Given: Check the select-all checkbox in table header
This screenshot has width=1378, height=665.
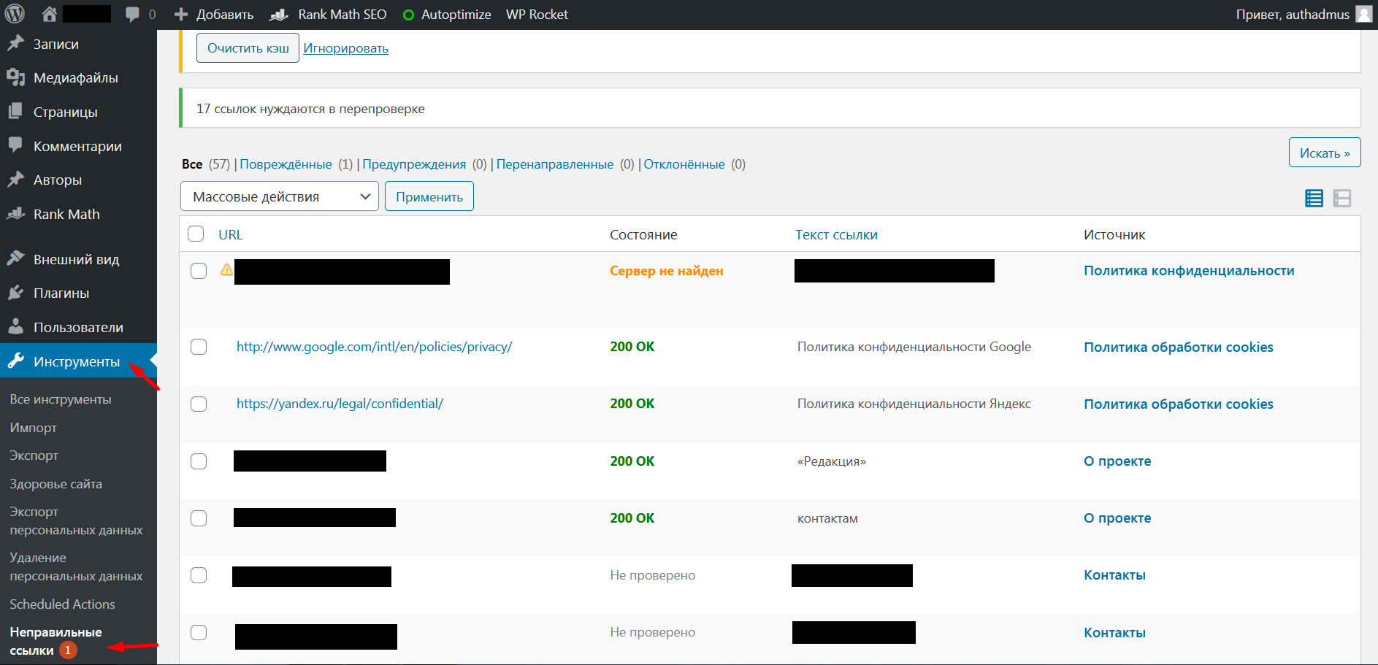Looking at the screenshot, I should (x=195, y=233).
